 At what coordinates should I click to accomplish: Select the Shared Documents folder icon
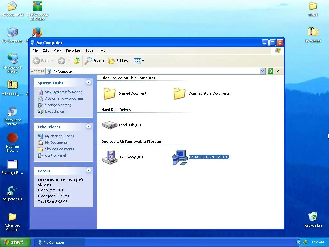(x=110, y=94)
